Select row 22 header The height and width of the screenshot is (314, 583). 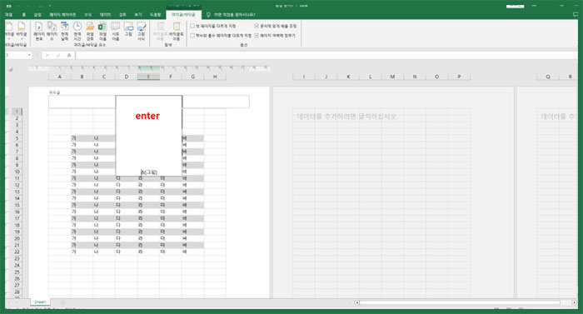tap(17, 252)
